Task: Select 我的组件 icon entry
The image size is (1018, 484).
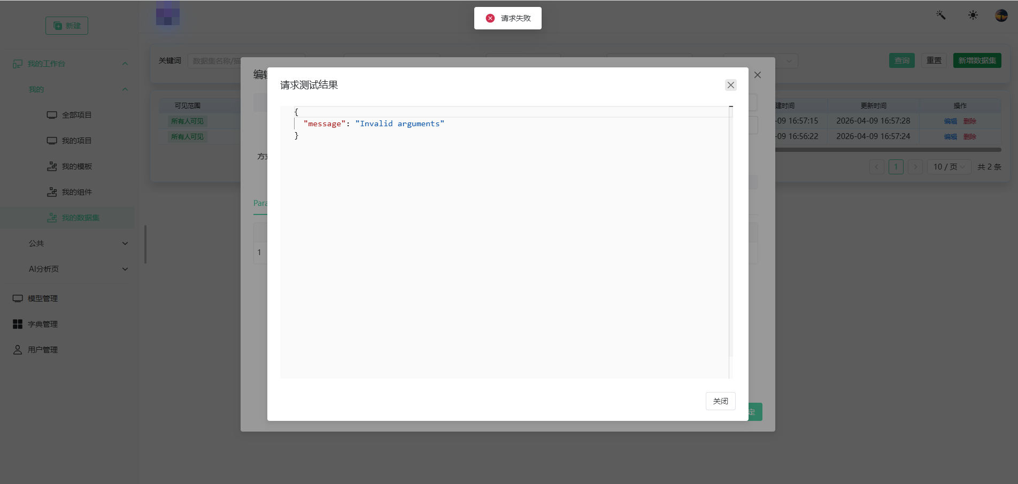Action: coord(70,192)
